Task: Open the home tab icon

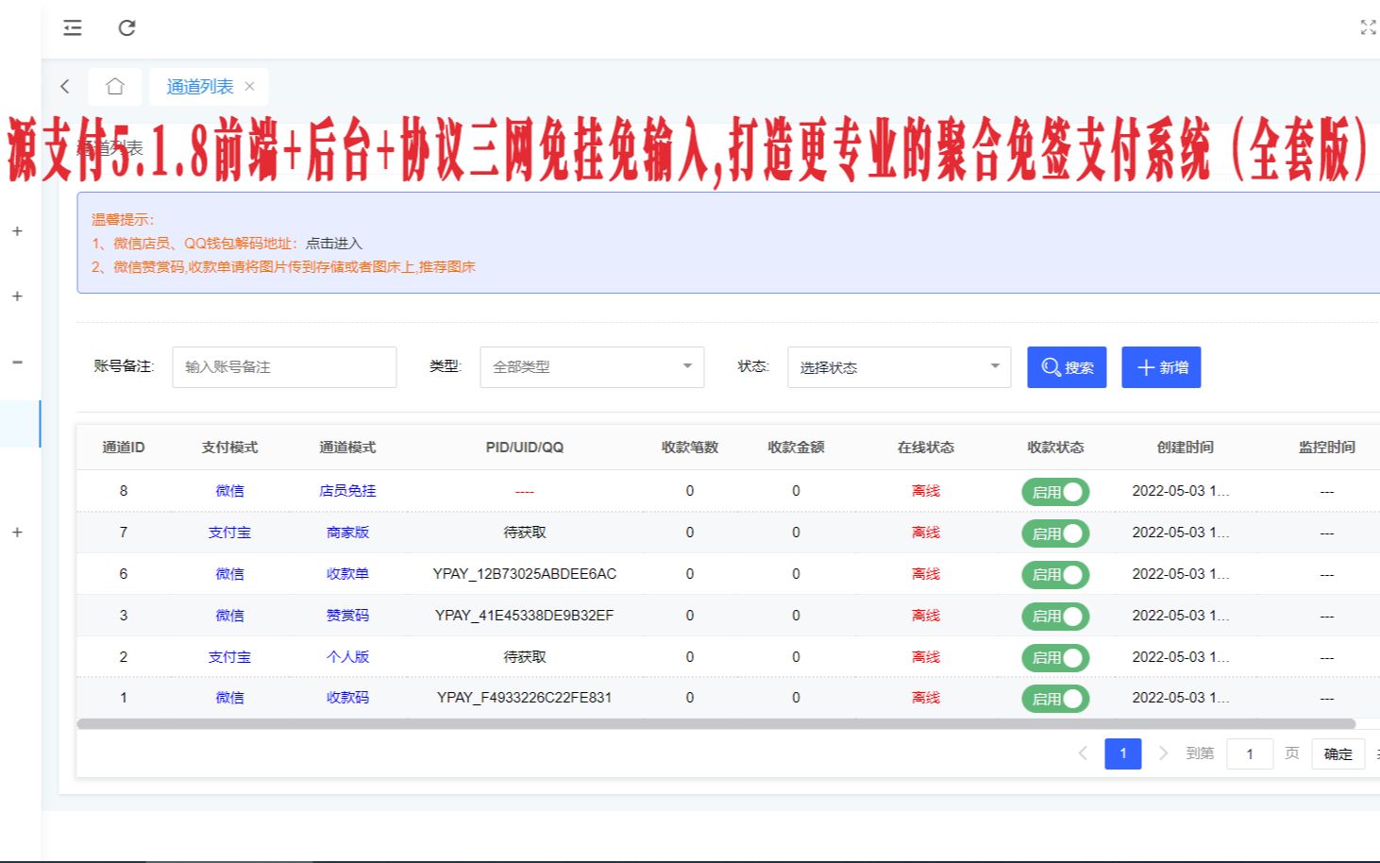Action: point(115,86)
